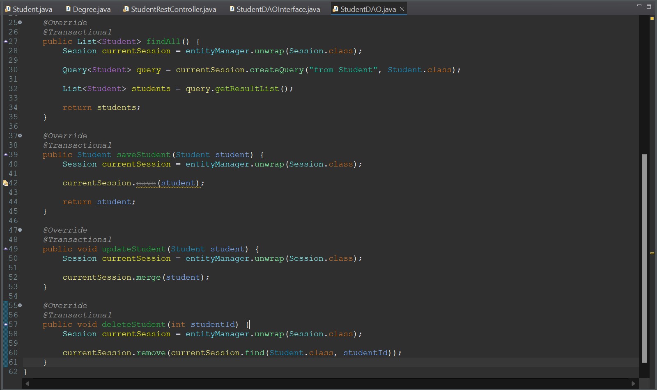The width and height of the screenshot is (657, 390).
Task: Select the StudentRestController.java tab
Action: click(x=170, y=9)
